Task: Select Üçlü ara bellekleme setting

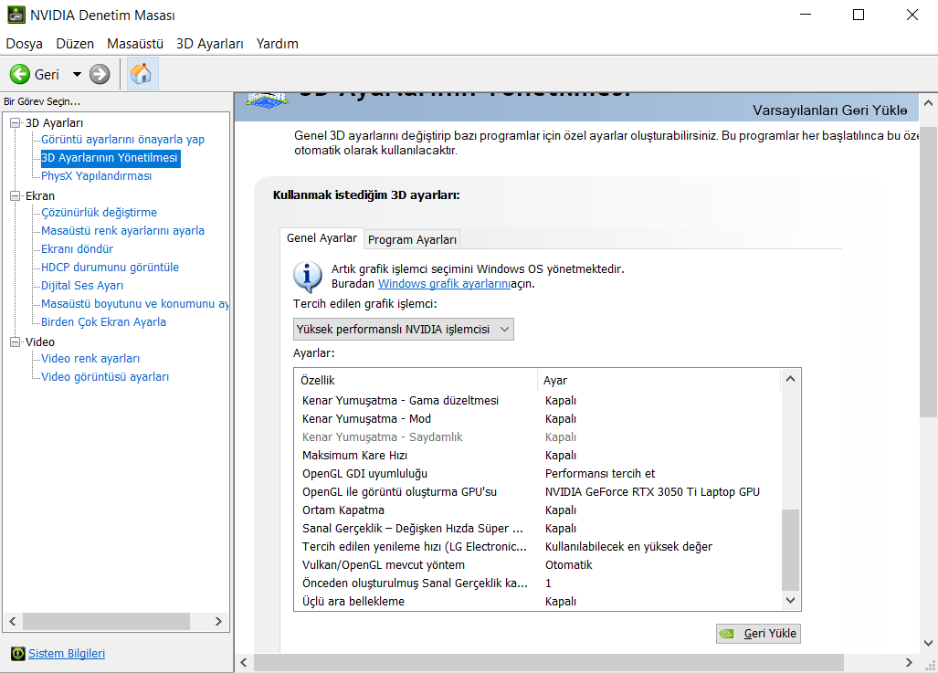Action: point(537,601)
